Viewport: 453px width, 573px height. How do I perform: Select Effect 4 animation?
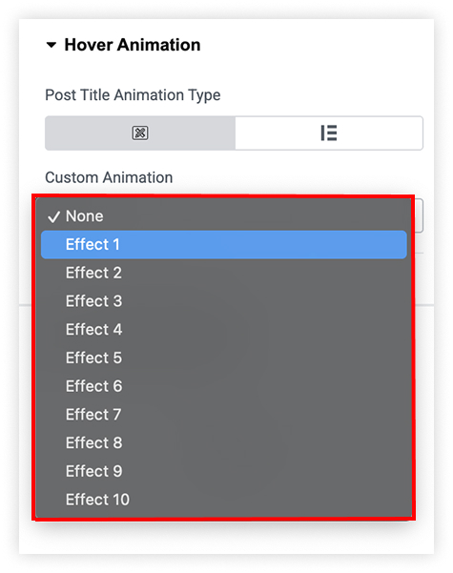click(224, 330)
